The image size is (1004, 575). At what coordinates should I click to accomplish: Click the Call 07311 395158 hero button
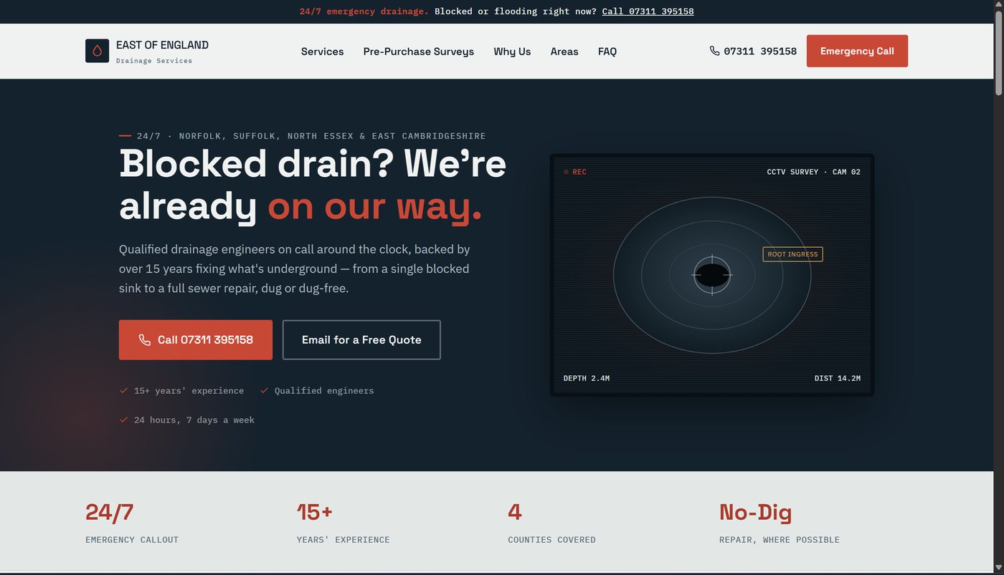point(196,339)
